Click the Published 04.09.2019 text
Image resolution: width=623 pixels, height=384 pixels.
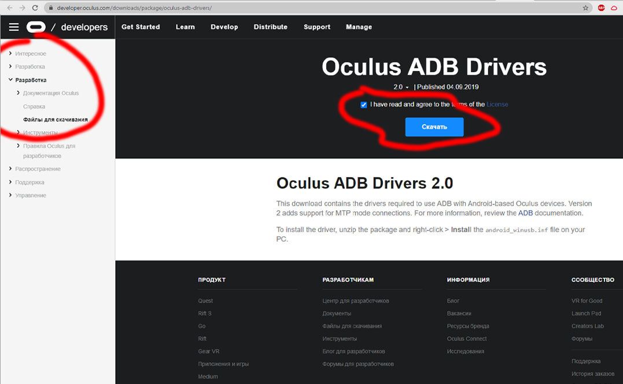pos(448,87)
